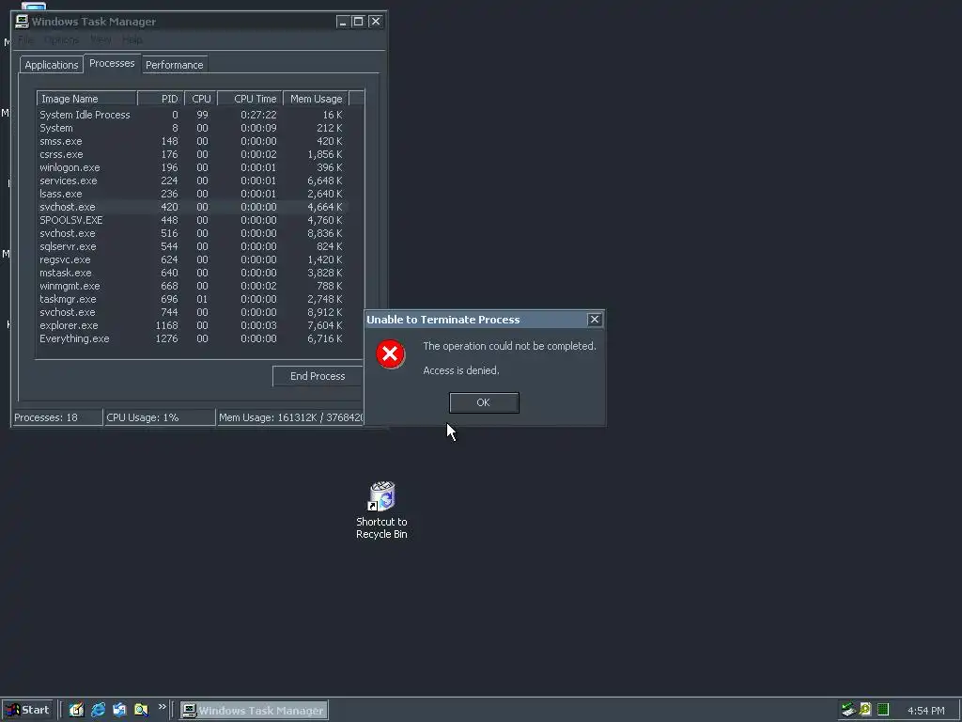Image resolution: width=962 pixels, height=722 pixels.
Task: Select the System Idle Process row
Action: coord(193,115)
